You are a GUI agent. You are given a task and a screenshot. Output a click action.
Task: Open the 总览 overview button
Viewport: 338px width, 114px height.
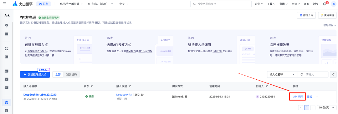44,4
